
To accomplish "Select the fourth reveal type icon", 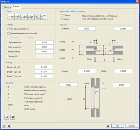I will point(31,17).
